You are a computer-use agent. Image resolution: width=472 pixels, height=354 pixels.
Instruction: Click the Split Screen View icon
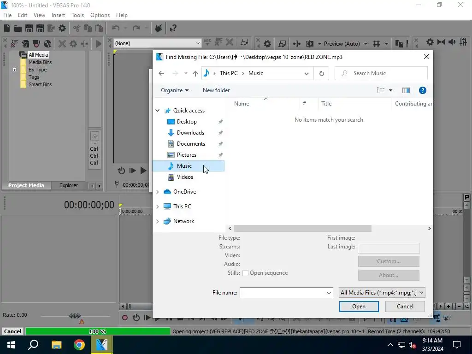pos(309,44)
